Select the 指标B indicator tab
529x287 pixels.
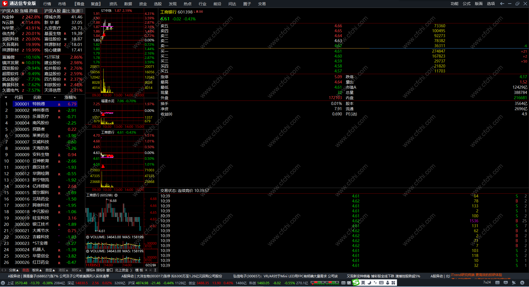coord(101,270)
